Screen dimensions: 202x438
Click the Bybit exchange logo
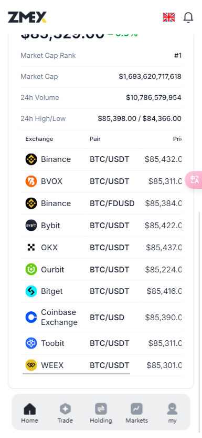tap(31, 226)
